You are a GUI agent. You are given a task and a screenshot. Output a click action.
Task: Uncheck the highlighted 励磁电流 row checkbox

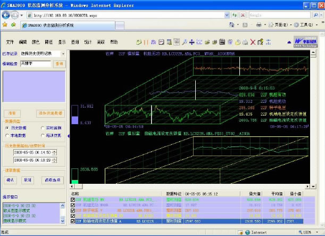pos(72,221)
